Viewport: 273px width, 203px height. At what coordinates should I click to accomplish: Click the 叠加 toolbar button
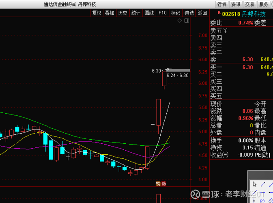tap(110, 13)
